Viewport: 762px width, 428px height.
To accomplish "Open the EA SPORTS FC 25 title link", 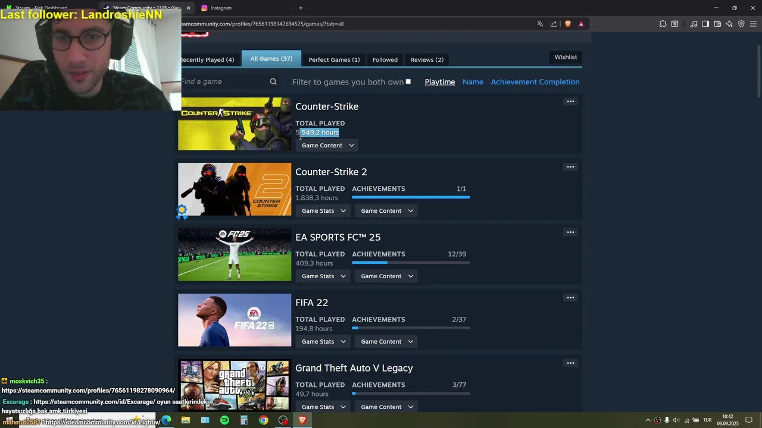I will [x=338, y=237].
